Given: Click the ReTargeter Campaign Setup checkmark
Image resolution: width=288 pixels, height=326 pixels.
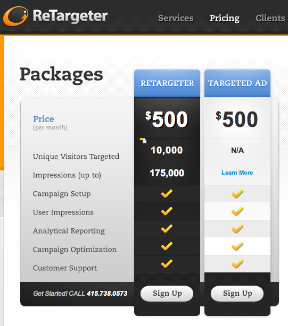Looking at the screenshot, I should tap(167, 194).
